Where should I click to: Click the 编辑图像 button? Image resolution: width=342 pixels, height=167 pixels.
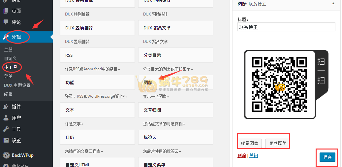(x=250, y=144)
